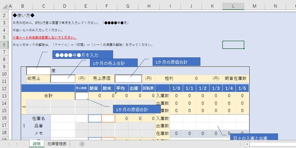
Task: Click the horizontal scrollbar left arrow
Action: pos(247,144)
